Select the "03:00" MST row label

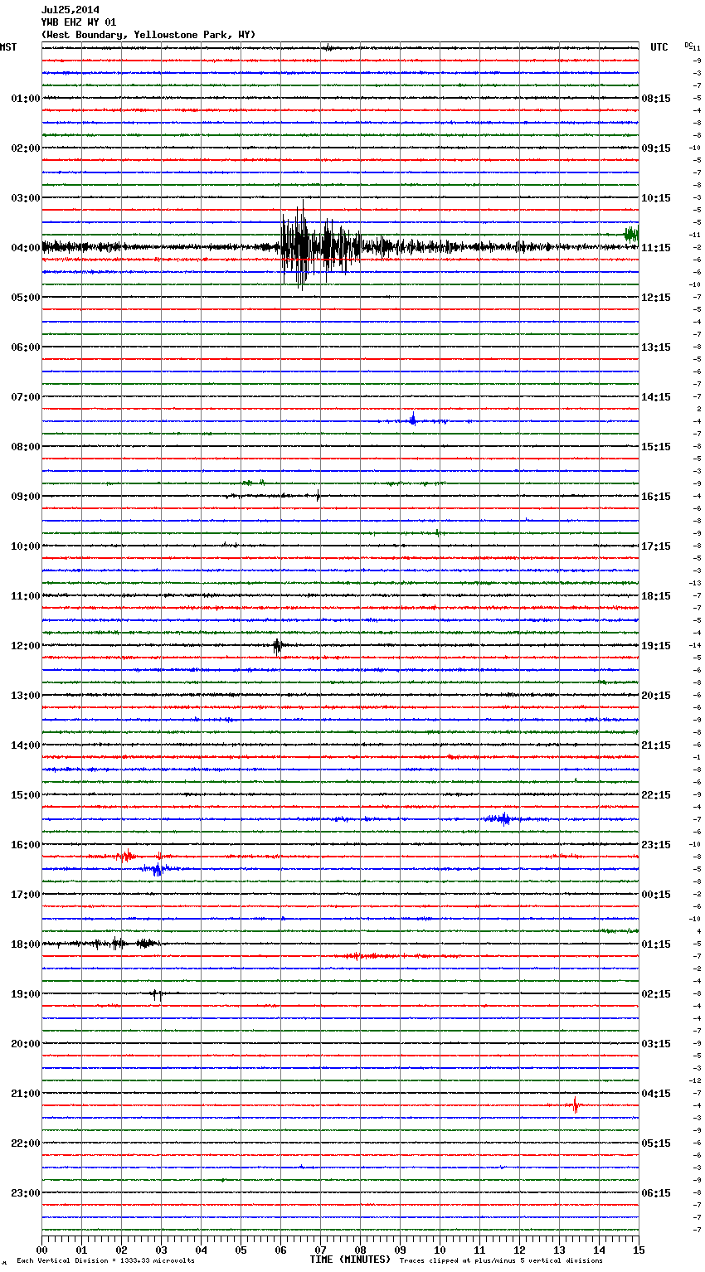tap(26, 198)
